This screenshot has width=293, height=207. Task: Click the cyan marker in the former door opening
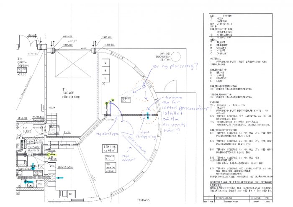coord(148,115)
